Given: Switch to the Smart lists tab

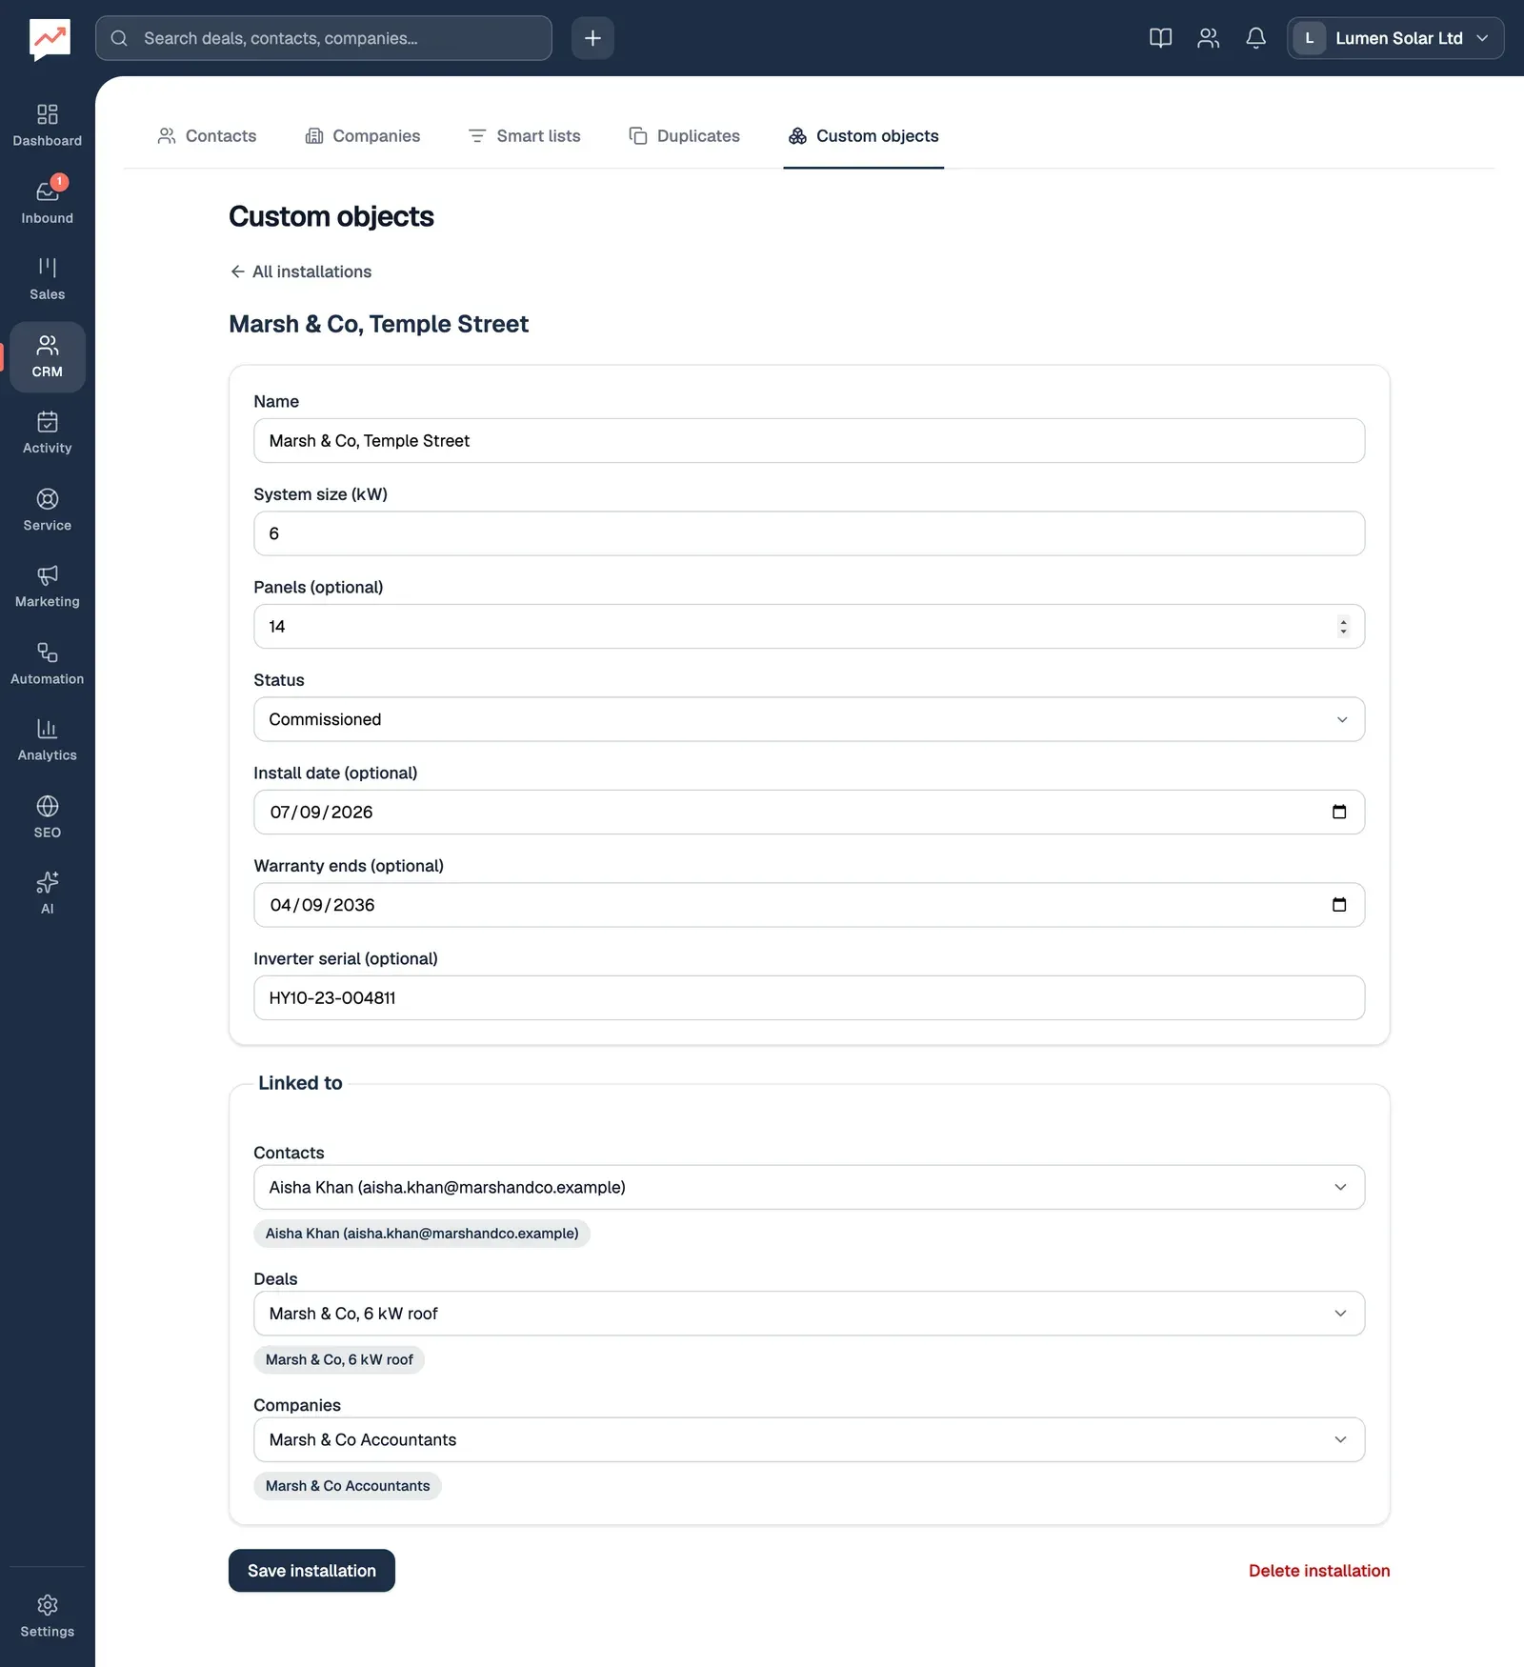Looking at the screenshot, I should point(524,136).
